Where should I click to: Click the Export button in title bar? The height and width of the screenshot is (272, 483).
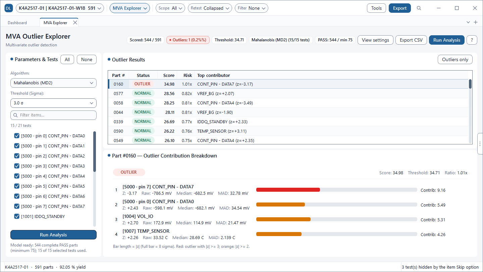click(x=400, y=8)
